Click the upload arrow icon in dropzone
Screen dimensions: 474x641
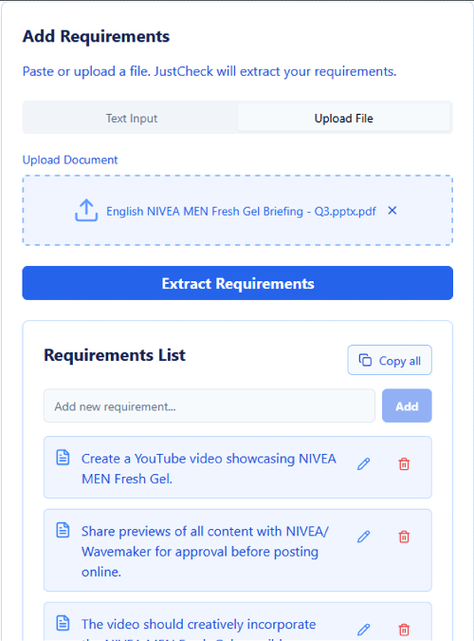pyautogui.click(x=86, y=210)
